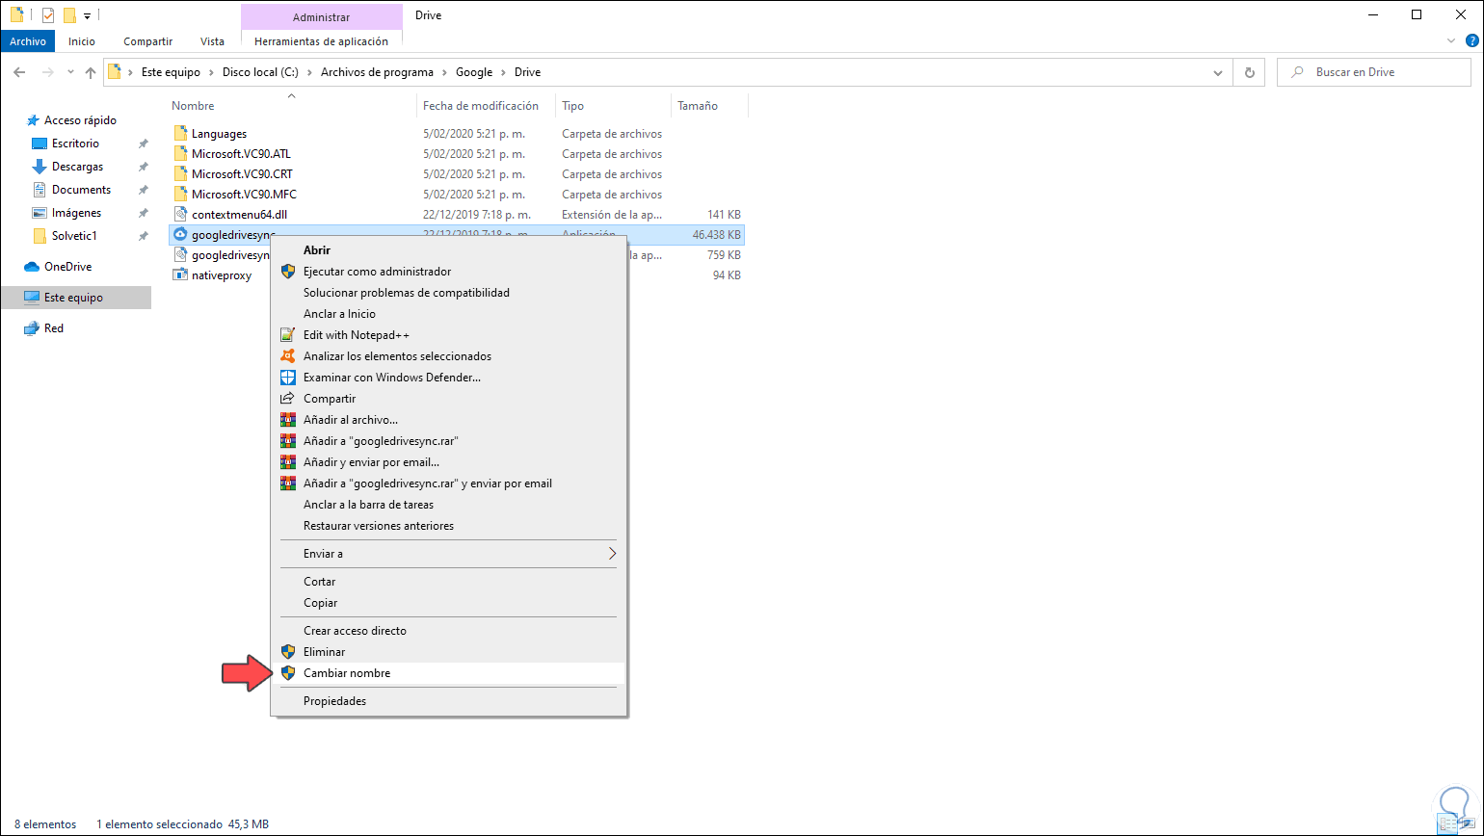Open the recent locations dropdown arrow
Screen dimensions: 1484x836
pos(70,72)
